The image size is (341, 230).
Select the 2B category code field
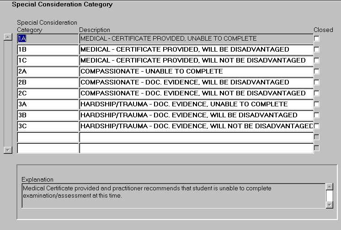(48, 83)
